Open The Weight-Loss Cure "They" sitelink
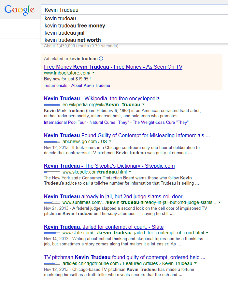This screenshot has height=282, width=228. click(x=161, y=122)
